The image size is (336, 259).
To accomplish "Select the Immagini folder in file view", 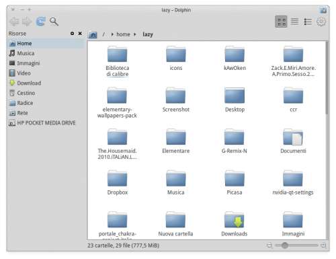I will pyautogui.click(x=293, y=224).
